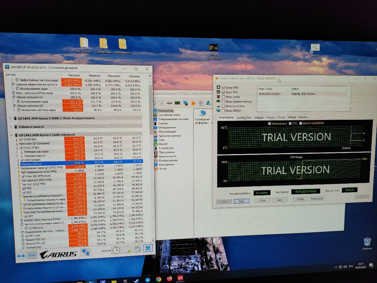Open the Report icon in AIDA64 toolbar
Image resolution: width=377 pixels, height=283 pixels.
(162, 103)
